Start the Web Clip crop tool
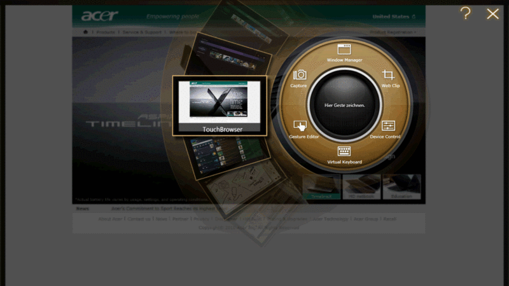Viewport: 509px width, 286px height. coord(390,78)
